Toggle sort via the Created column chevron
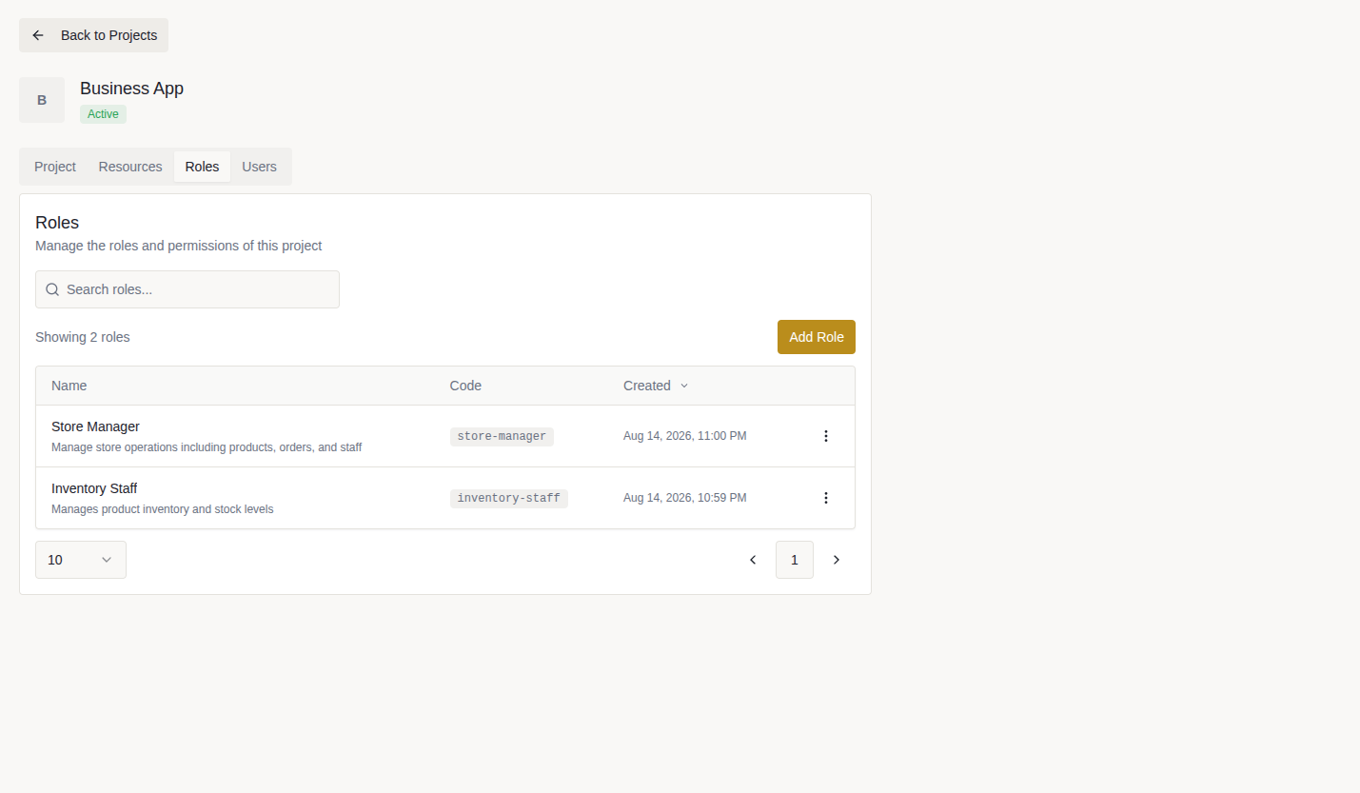 pyautogui.click(x=684, y=386)
